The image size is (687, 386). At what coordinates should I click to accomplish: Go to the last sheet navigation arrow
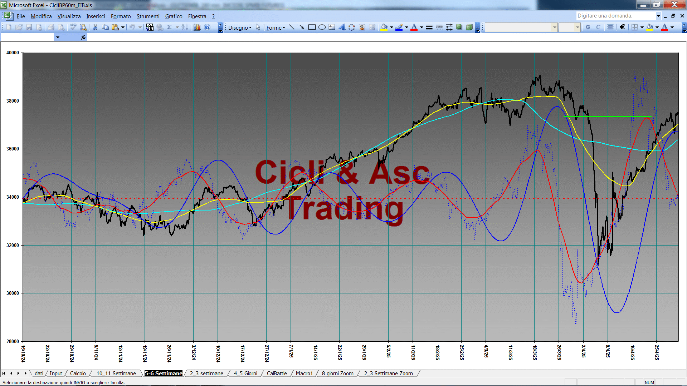pyautogui.click(x=25, y=373)
